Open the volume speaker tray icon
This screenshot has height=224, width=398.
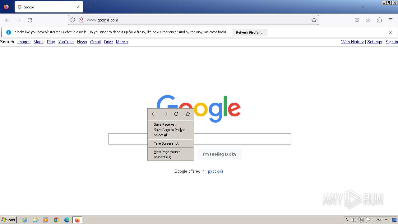(354, 220)
